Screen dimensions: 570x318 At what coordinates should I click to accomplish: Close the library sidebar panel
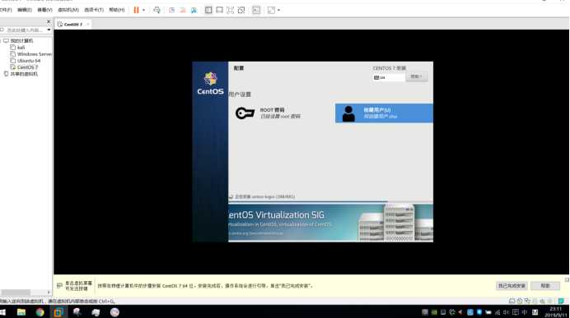pyautogui.click(x=49, y=21)
